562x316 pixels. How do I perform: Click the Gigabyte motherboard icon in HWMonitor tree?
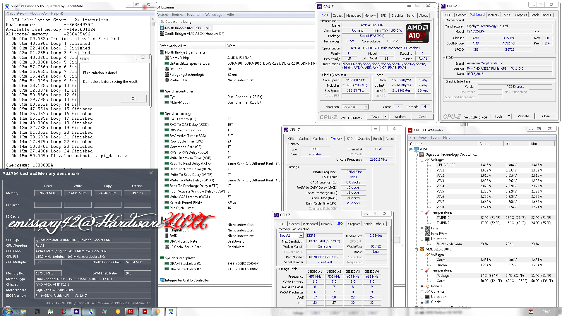coord(422,154)
